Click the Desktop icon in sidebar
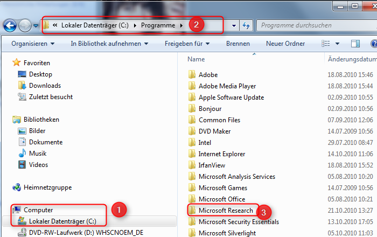Viewport: 377px width, 237px height. (22, 74)
